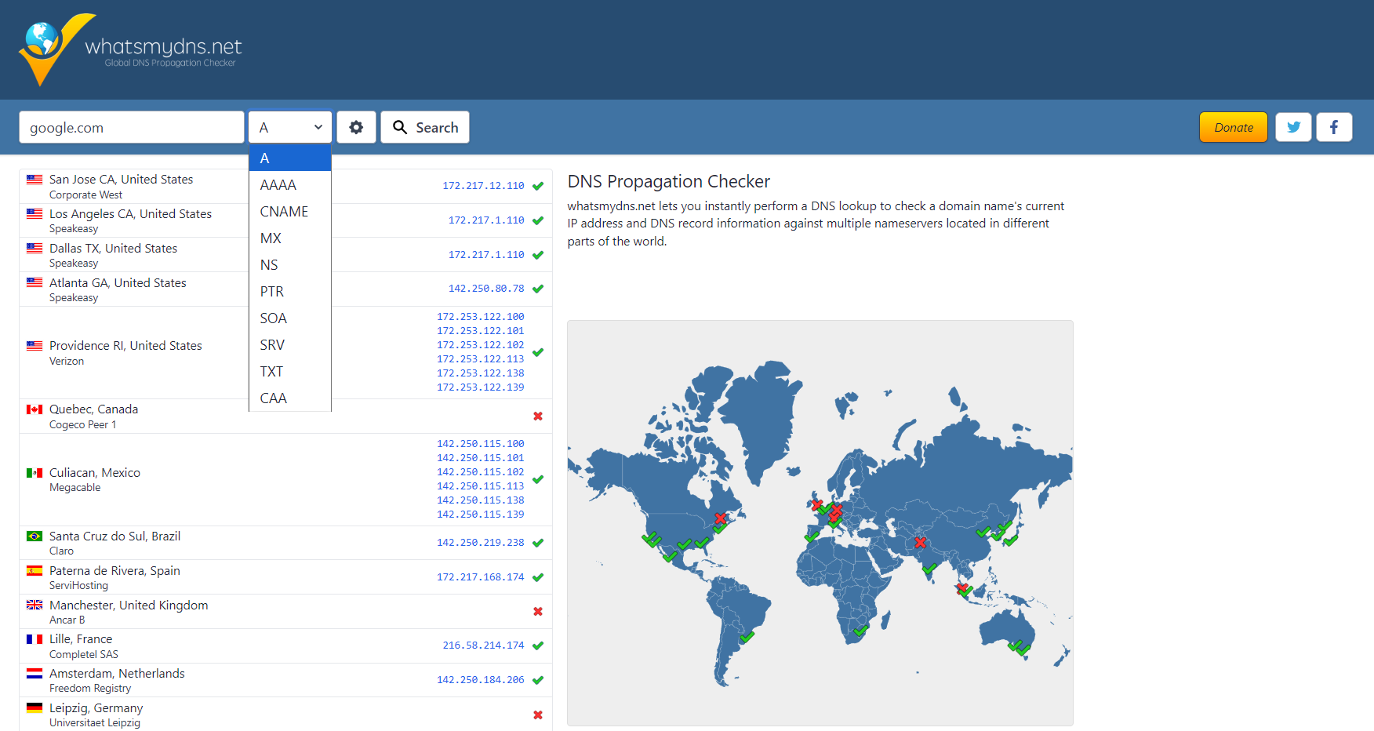
Task: Click IP 172.253.122.100 for Providence
Action: (x=481, y=317)
